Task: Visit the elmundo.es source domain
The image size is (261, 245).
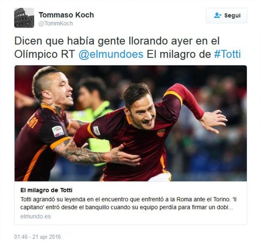Action: pyautogui.click(x=35, y=216)
